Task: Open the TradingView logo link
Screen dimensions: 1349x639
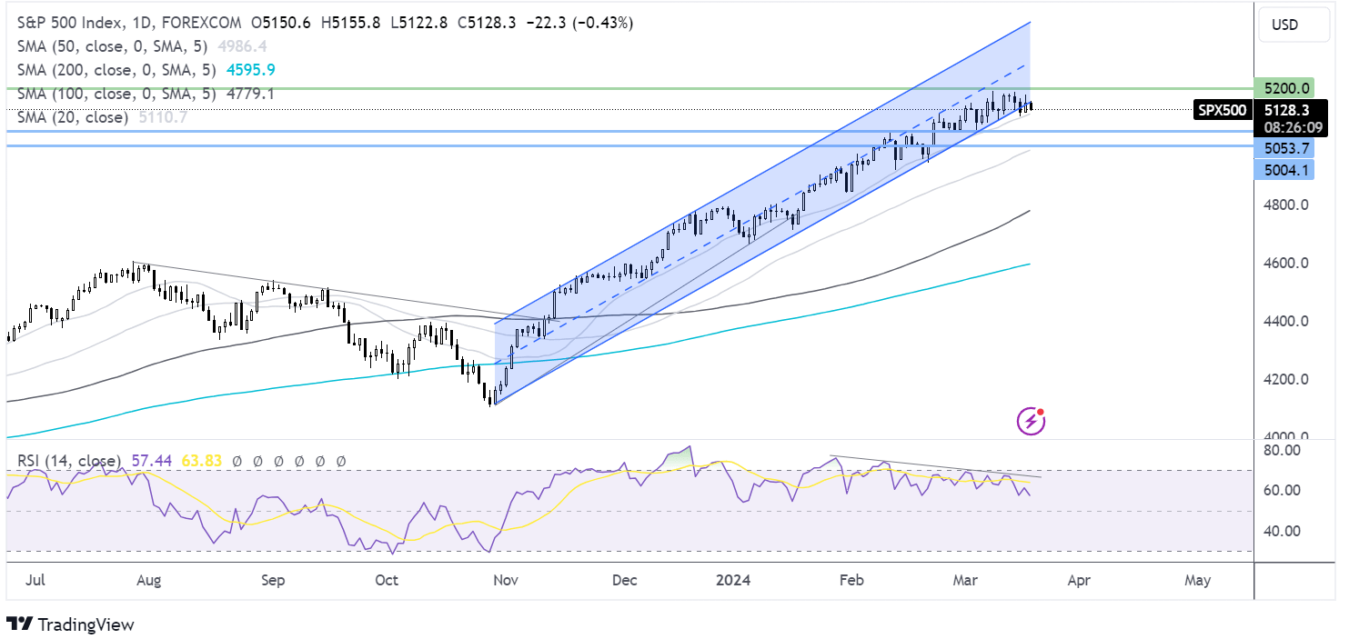Action: point(70,624)
